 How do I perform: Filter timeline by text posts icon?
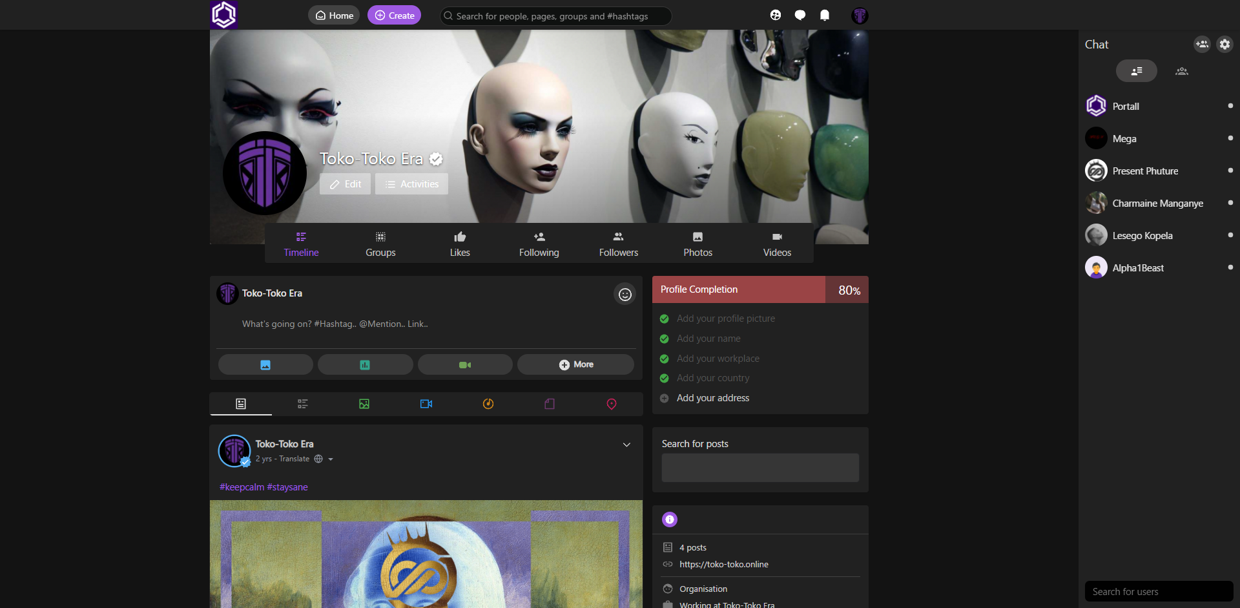point(302,404)
